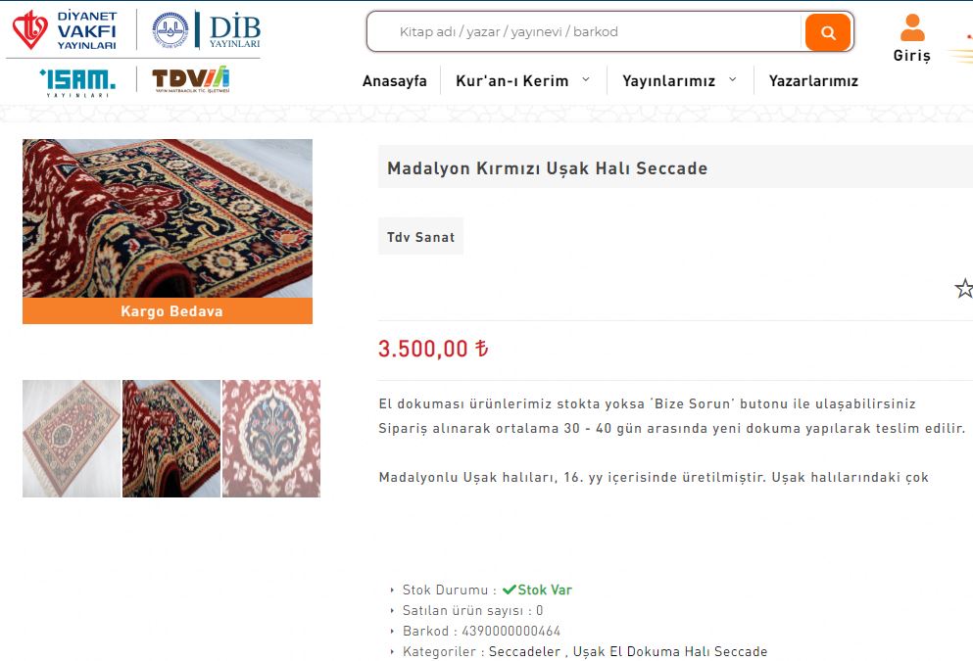Click the orange search magnifier button
The height and width of the screenshot is (661, 973).
(828, 32)
